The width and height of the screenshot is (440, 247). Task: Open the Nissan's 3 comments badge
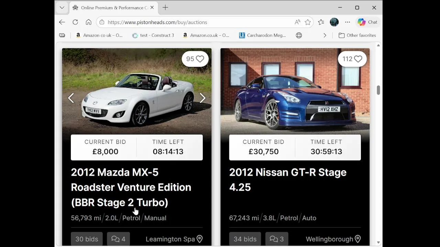[277, 239]
